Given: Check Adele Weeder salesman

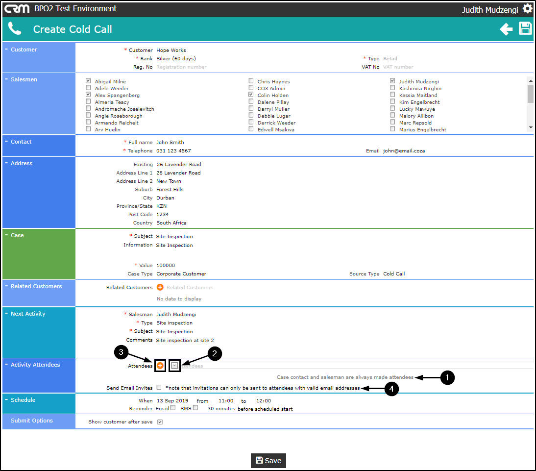Looking at the screenshot, I should (x=88, y=88).
